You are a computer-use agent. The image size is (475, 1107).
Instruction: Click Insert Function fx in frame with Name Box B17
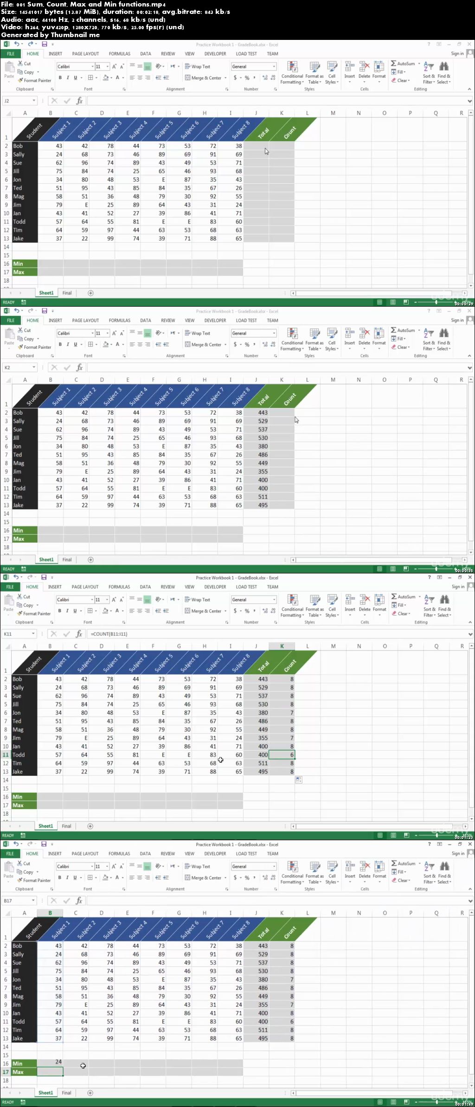[x=79, y=901]
